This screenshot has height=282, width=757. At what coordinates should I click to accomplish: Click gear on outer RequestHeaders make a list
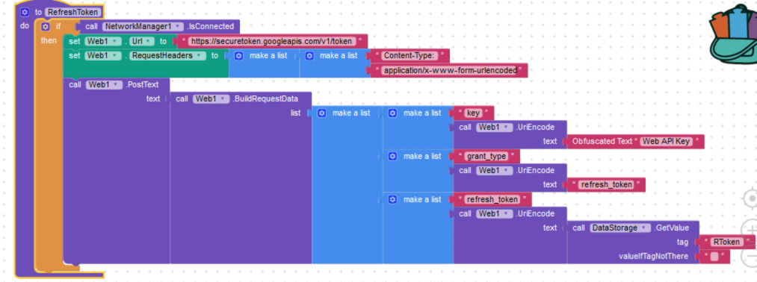coord(239,55)
